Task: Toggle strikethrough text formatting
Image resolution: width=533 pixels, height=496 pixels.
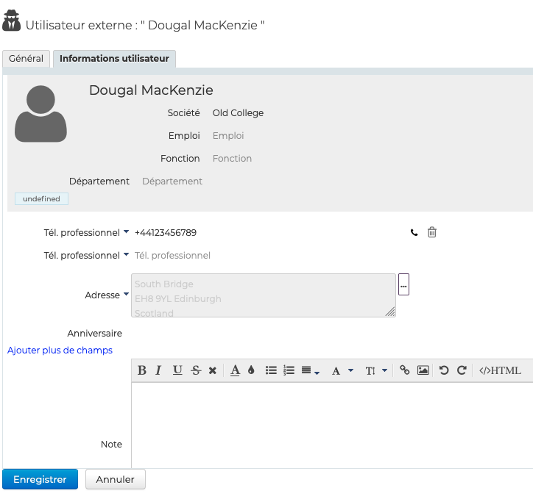Action: point(196,370)
